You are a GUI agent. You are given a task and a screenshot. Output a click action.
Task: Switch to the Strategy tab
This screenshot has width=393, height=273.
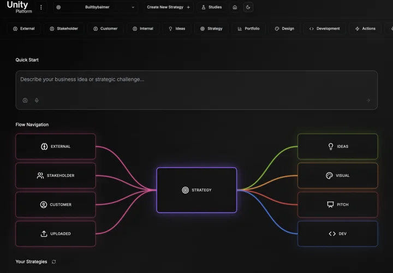[211, 28]
